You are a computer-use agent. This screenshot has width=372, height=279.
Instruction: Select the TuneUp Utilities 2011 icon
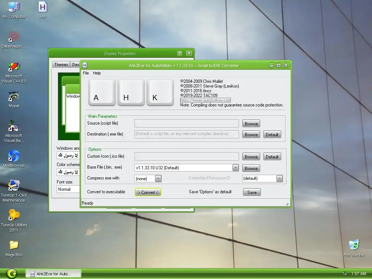14,221
